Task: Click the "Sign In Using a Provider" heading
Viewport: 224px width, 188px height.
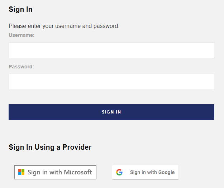Action: tap(50, 147)
